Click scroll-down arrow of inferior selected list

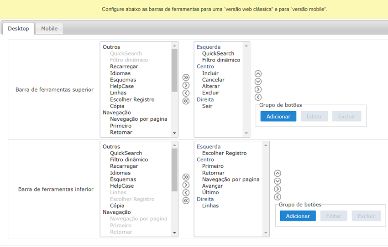tap(266, 233)
